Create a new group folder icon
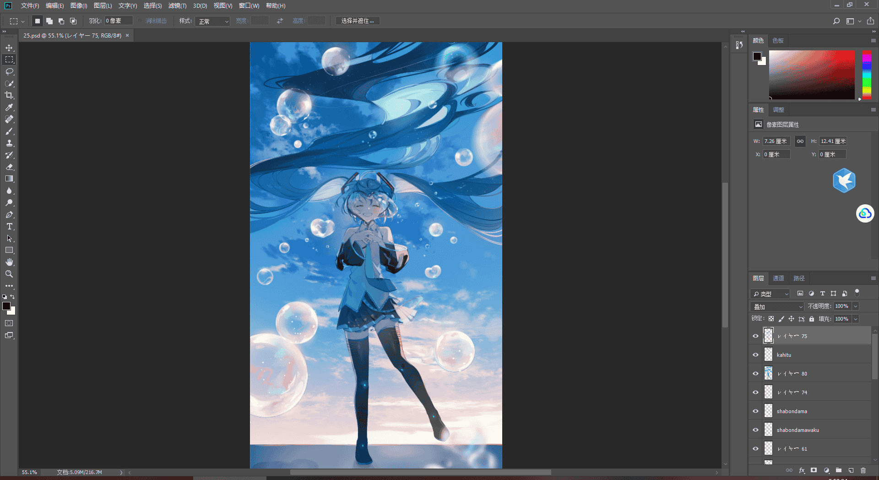 (838, 470)
